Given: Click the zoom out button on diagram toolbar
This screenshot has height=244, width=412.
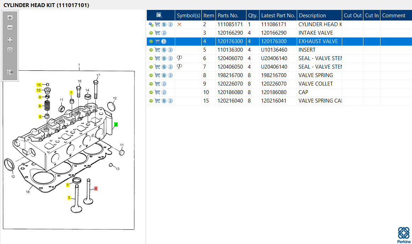Looking at the screenshot, I should (10, 28).
